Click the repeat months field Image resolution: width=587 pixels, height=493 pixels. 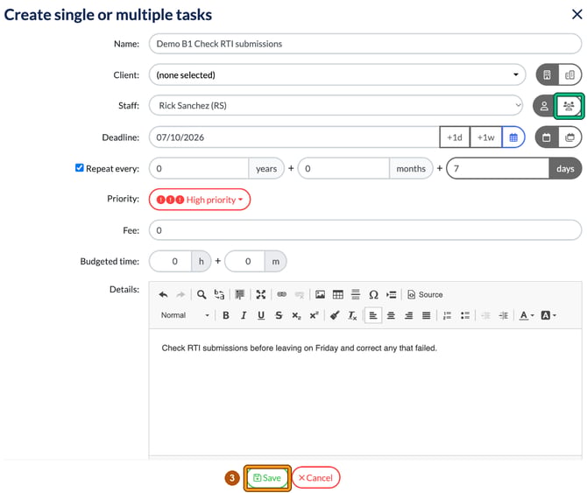(343, 168)
